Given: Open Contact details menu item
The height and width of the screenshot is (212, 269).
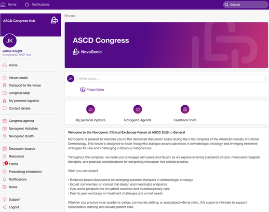Looking at the screenshot, I should (x=20, y=108).
